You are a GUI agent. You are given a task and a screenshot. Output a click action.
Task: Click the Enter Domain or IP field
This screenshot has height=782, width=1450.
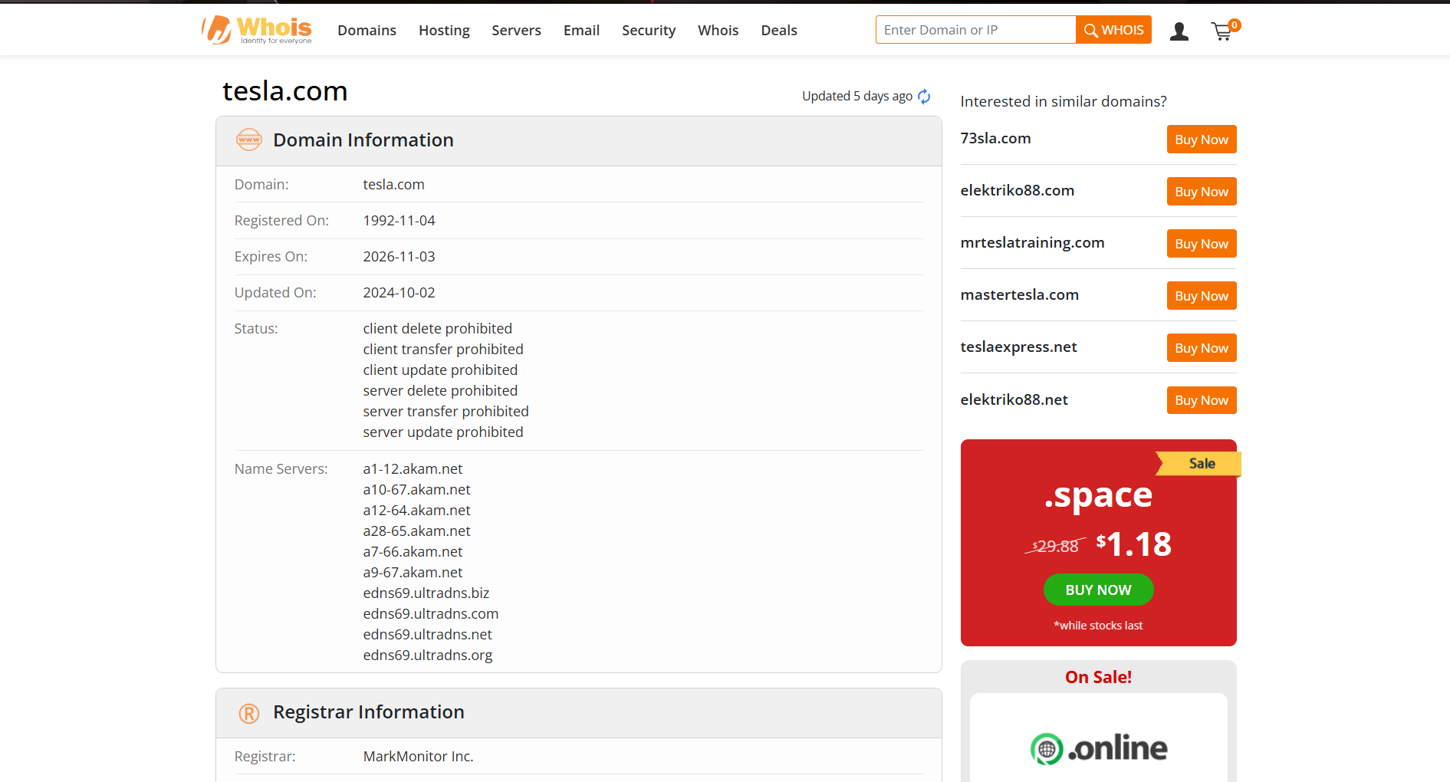click(975, 30)
